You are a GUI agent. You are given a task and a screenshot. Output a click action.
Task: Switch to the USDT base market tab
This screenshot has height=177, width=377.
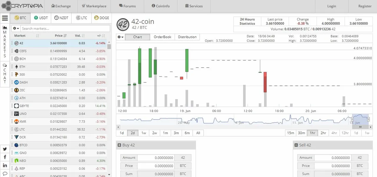click(41, 18)
